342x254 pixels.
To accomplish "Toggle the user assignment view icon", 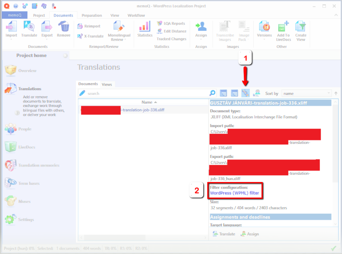I will [x=256, y=93].
